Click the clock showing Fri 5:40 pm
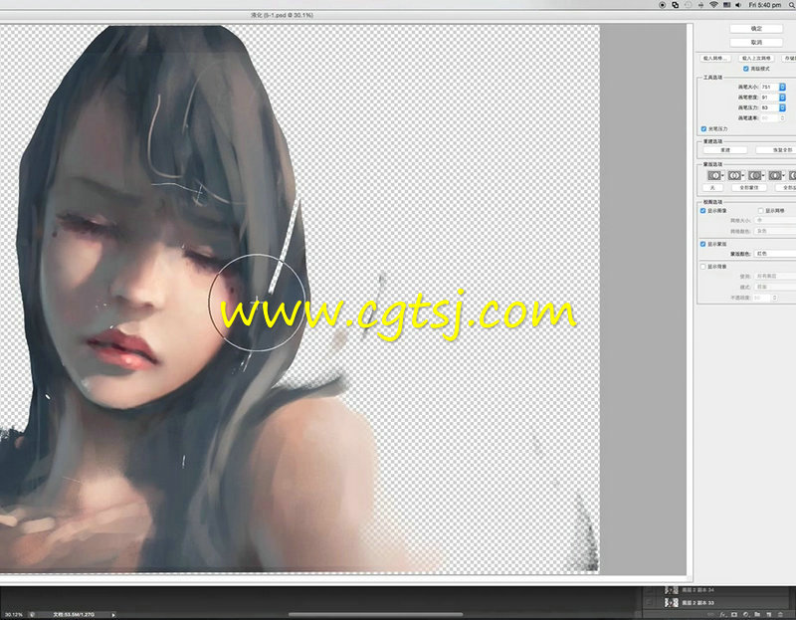The width and height of the screenshot is (796, 620). tap(765, 5)
